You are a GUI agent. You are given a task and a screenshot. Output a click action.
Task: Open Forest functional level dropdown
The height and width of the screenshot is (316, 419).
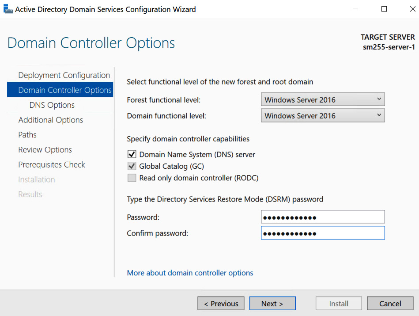point(323,99)
